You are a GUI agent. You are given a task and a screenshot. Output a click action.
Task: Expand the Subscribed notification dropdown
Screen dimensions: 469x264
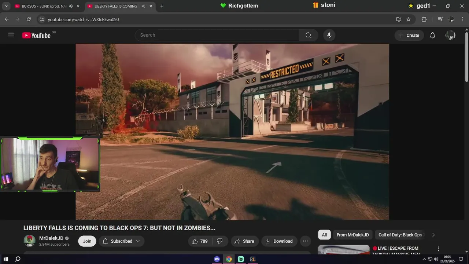[x=138, y=241]
